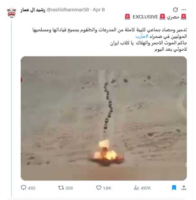
Task: Open the poster's profile avatar
Action: 11,13
